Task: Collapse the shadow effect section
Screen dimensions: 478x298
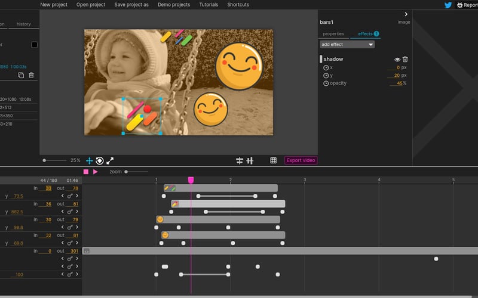Action: [x=321, y=59]
